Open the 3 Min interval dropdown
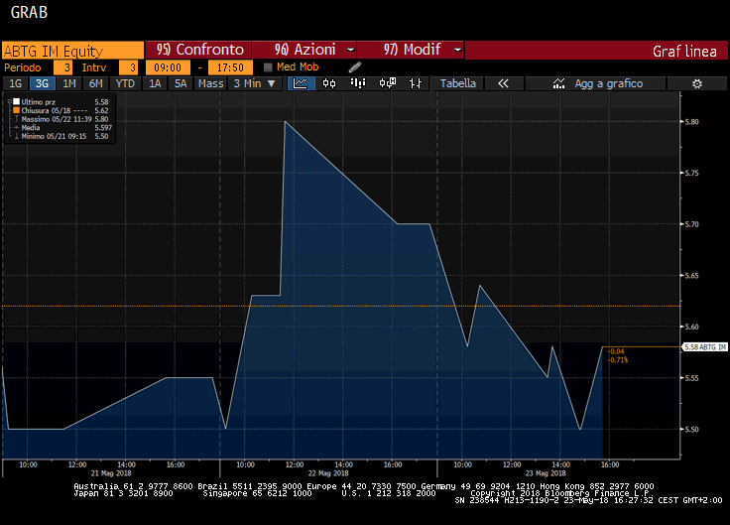730x525 pixels. pyautogui.click(x=255, y=83)
